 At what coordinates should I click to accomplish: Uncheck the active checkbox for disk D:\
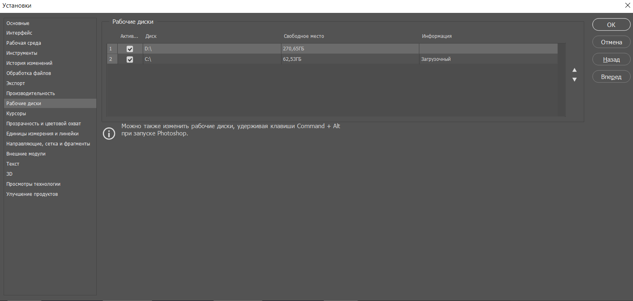point(130,49)
